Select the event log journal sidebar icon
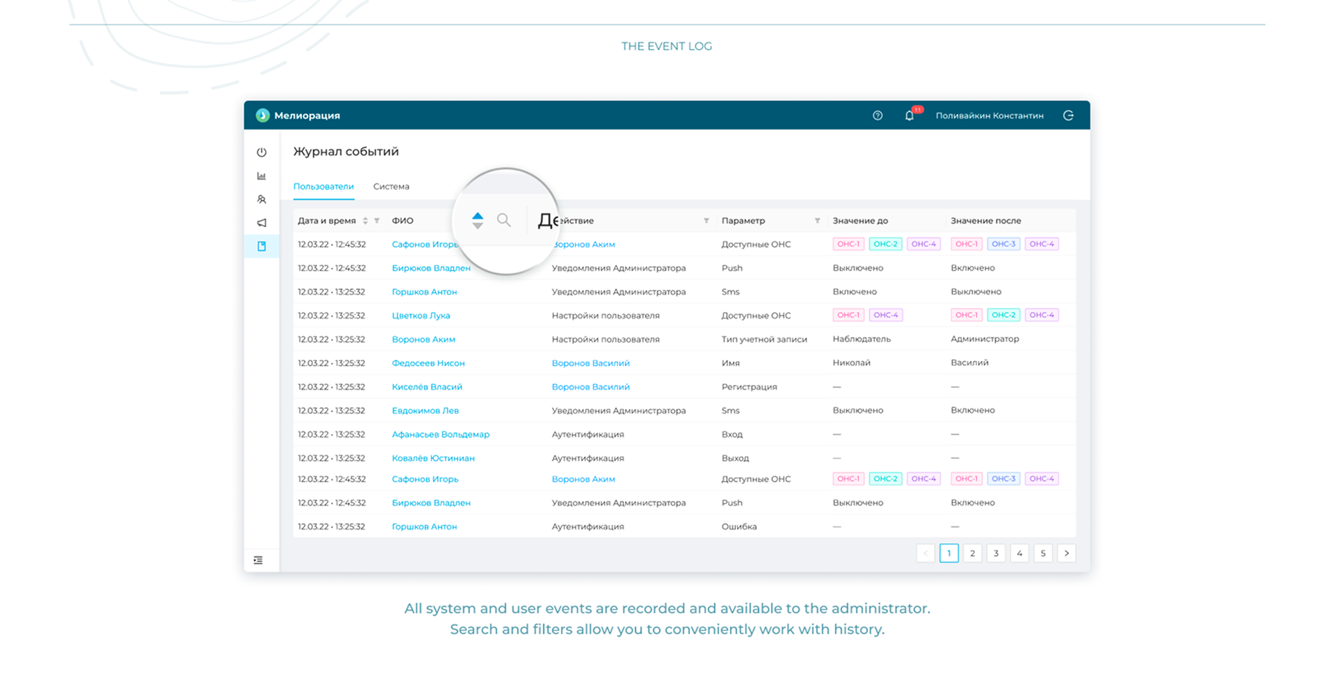This screenshot has height=675, width=1335. click(261, 247)
